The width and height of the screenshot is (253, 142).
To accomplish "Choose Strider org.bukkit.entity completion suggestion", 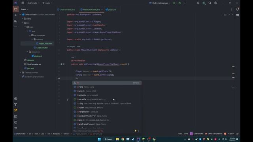I will pos(107,108).
